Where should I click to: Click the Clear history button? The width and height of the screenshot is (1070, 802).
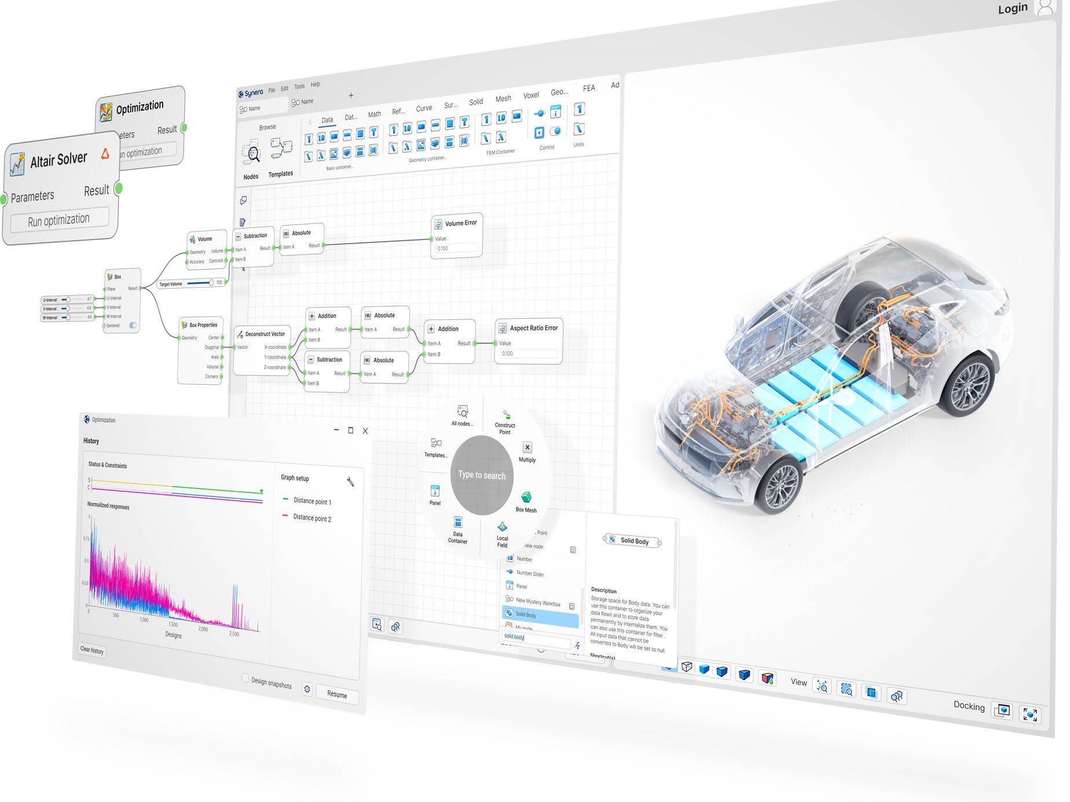click(x=92, y=650)
